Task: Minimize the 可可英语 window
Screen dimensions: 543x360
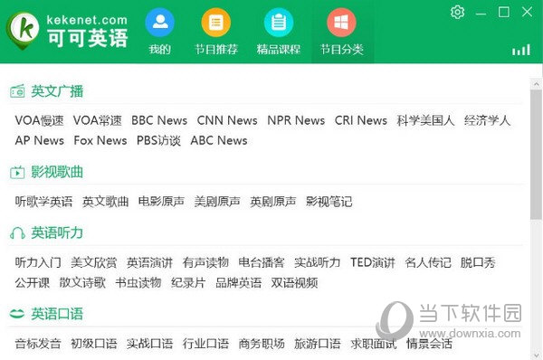Action: pyautogui.click(x=481, y=14)
